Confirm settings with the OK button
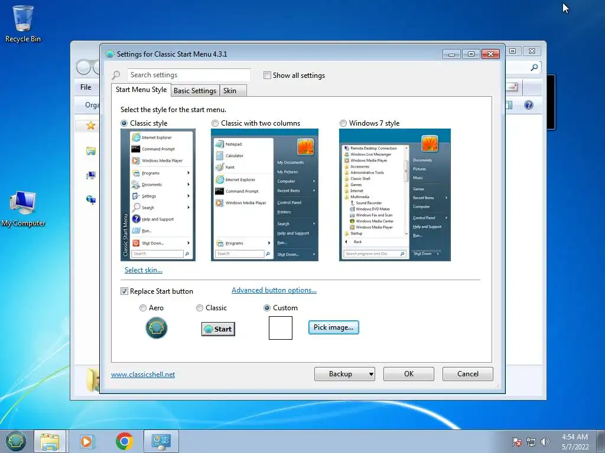The image size is (605, 453). [x=409, y=374]
